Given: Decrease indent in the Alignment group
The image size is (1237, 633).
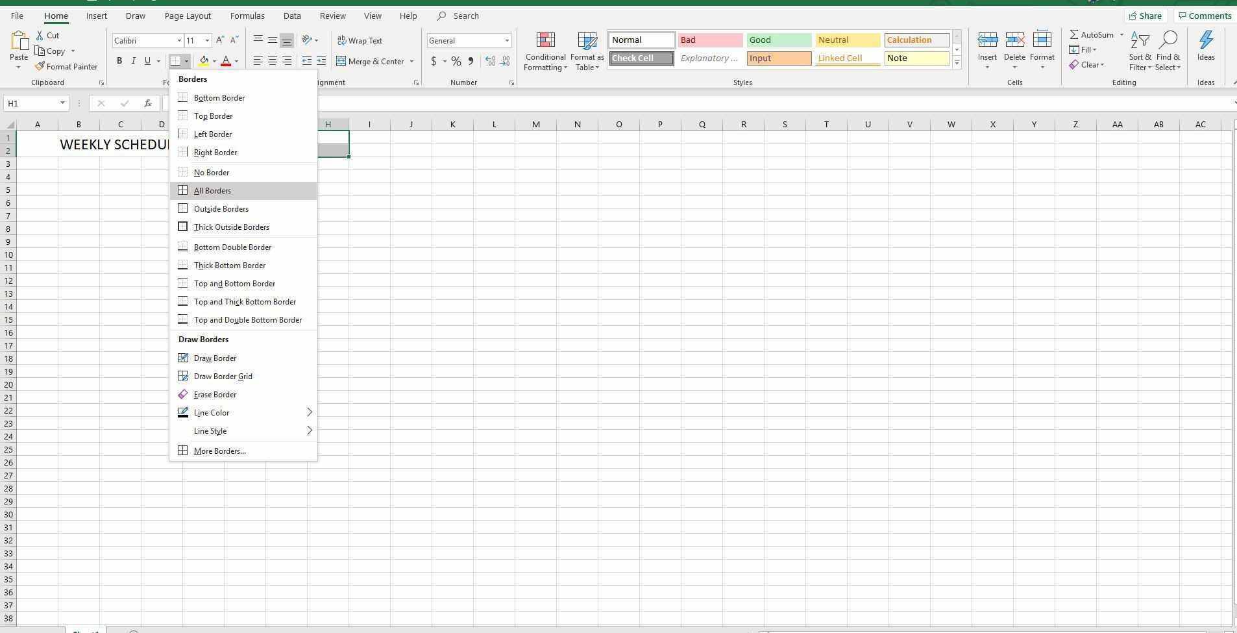Looking at the screenshot, I should (307, 61).
